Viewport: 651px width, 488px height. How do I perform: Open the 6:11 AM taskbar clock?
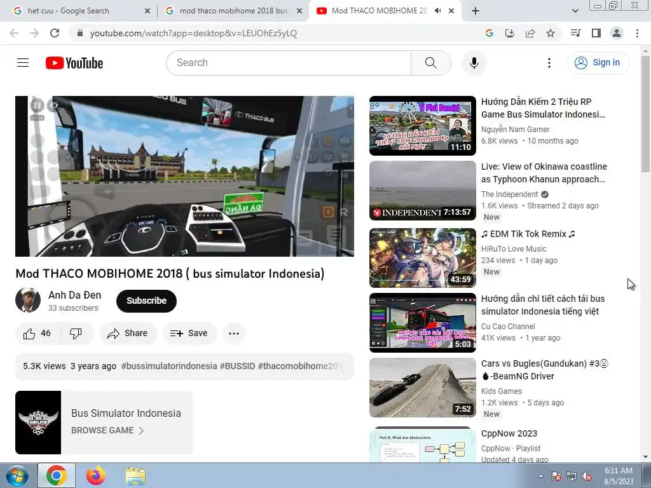[x=619, y=476]
